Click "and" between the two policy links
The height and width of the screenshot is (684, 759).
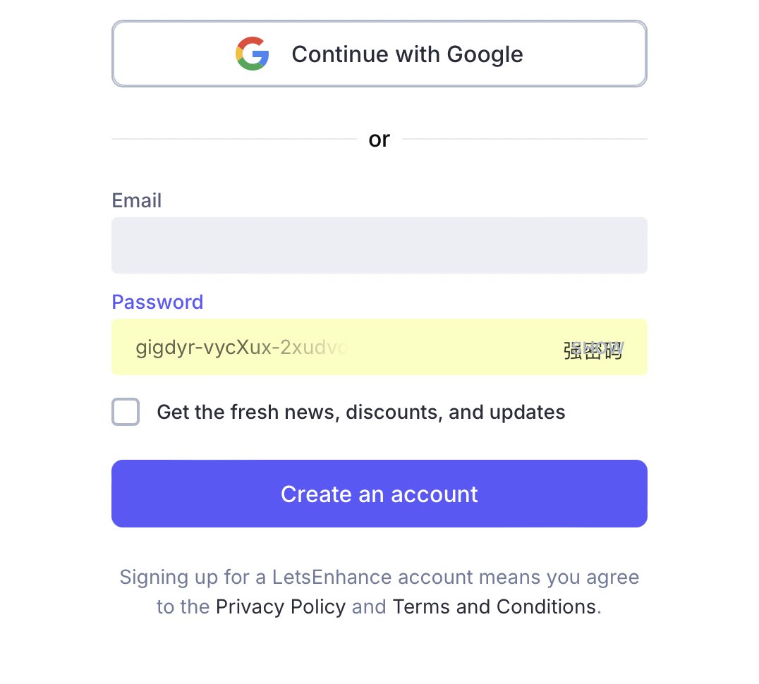click(369, 607)
